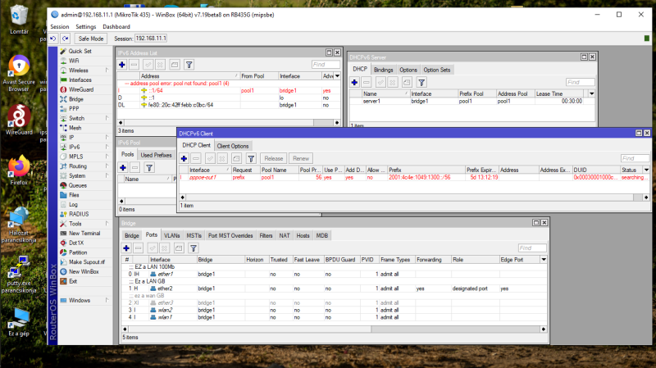Open Interfaces in the sidebar
Viewport: 656px width, 368px height.
pos(80,80)
